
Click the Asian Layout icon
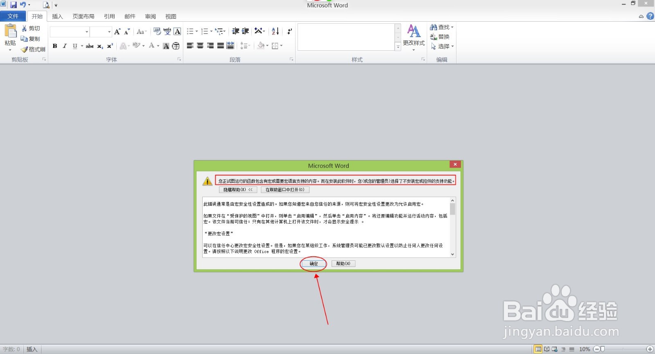(258, 31)
